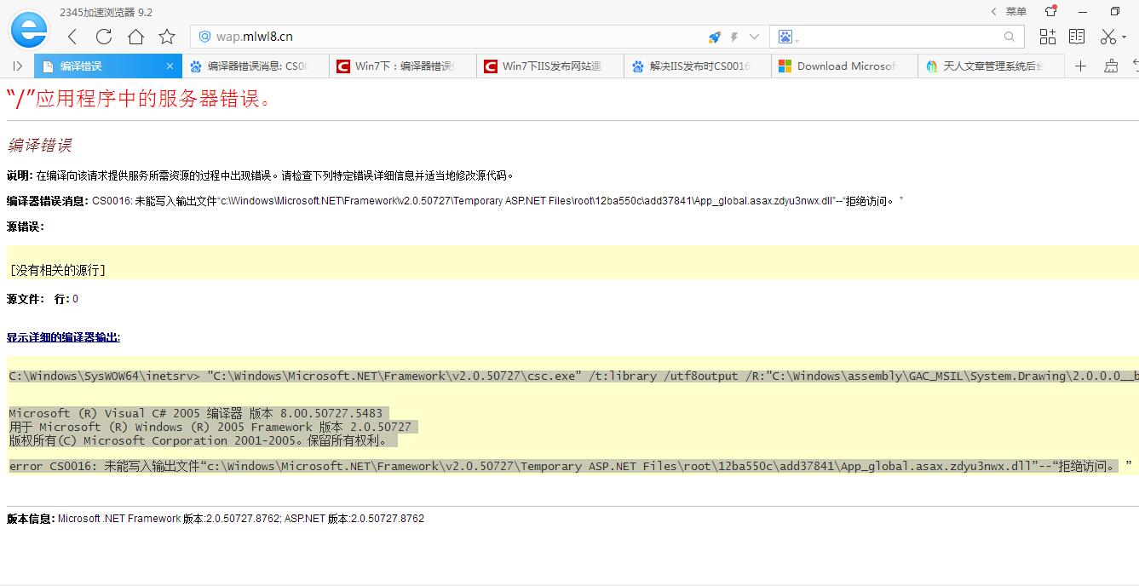Click the browser back arrow button
The width and height of the screenshot is (1139, 586).
click(x=72, y=37)
